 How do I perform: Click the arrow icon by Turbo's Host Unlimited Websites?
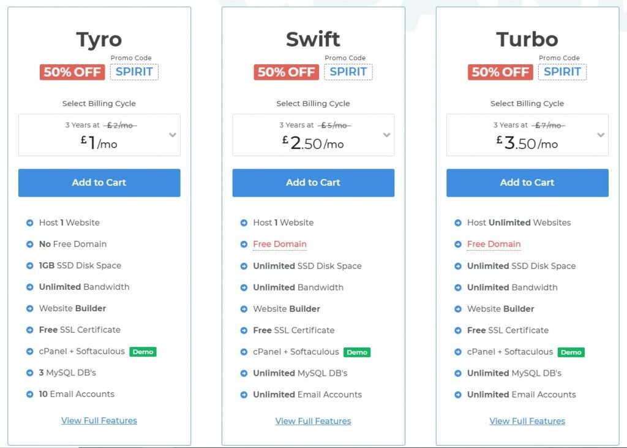pos(458,223)
